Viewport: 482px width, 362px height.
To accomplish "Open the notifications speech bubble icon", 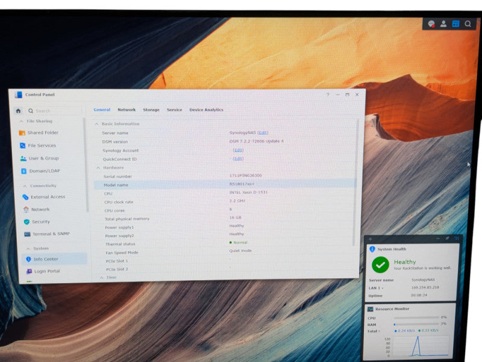I will click(431, 24).
